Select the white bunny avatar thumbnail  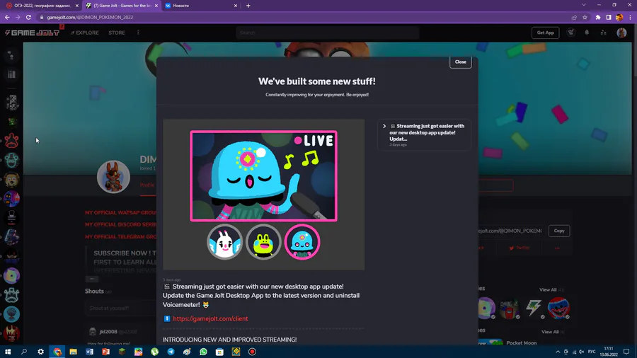click(x=224, y=242)
